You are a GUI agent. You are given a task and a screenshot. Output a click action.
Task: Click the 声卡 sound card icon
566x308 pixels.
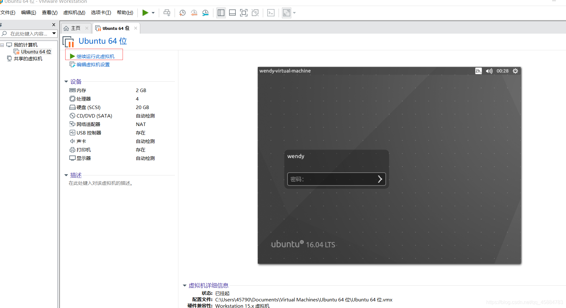point(72,141)
